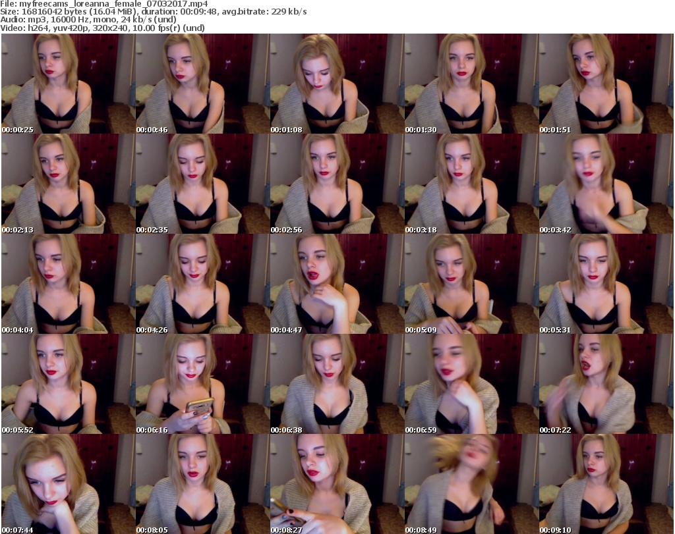This screenshot has height=534, width=675.
Task: Select the thumbnail stamped 00:01:30
Action: tap(471, 84)
